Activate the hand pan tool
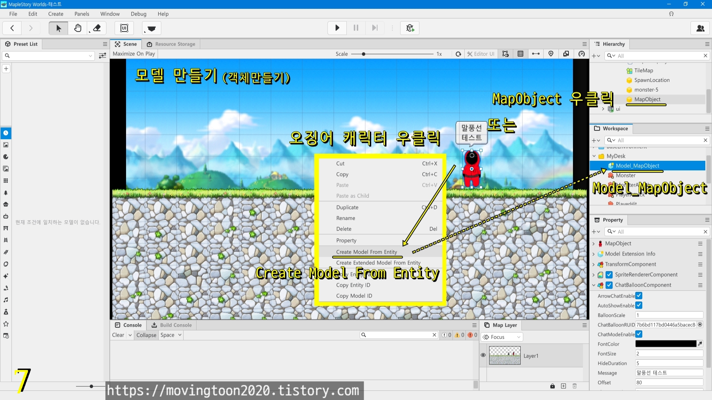Viewport: 712px width, 400px height. 78,28
